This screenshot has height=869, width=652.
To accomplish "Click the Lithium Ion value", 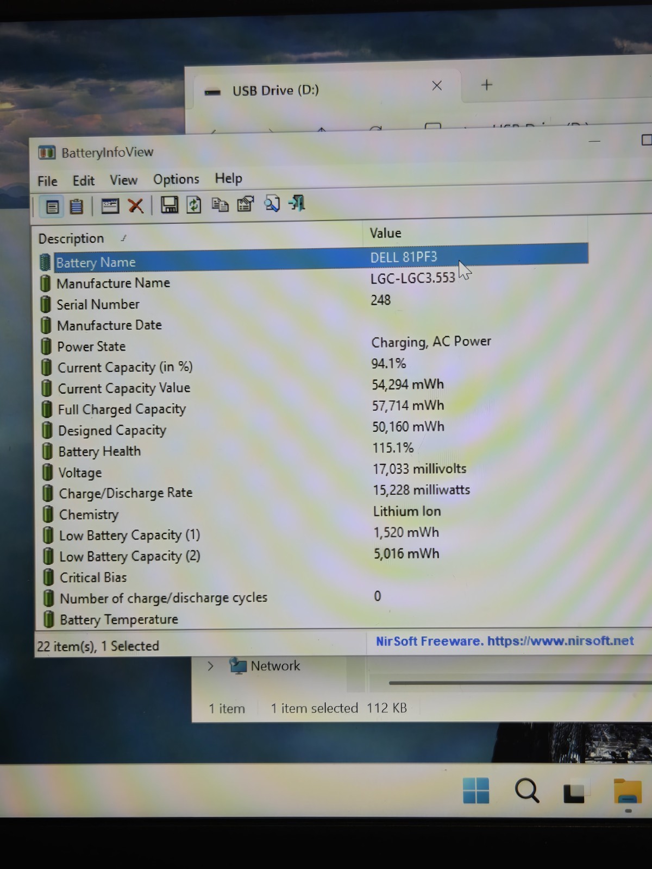I will click(x=407, y=511).
